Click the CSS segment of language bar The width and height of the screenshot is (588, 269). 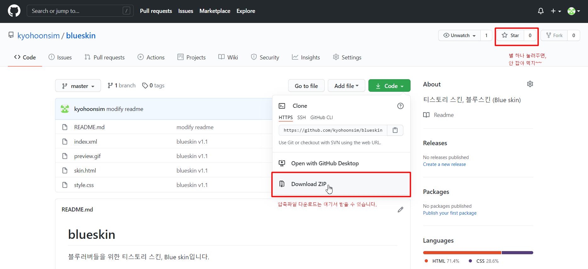click(x=518, y=253)
